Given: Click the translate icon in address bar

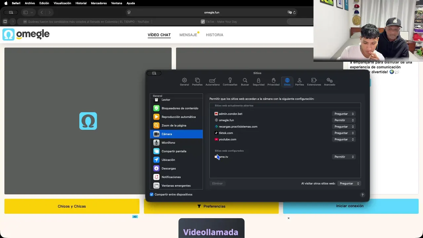Looking at the screenshot, I should tap(289, 12).
